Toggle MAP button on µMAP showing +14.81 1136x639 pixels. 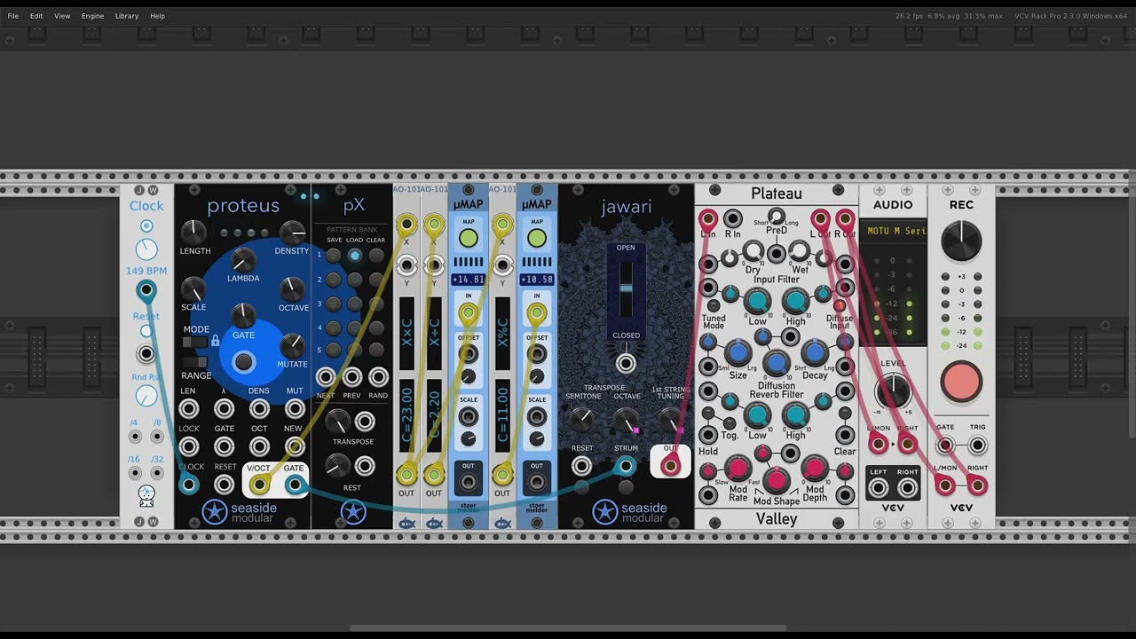(468, 238)
